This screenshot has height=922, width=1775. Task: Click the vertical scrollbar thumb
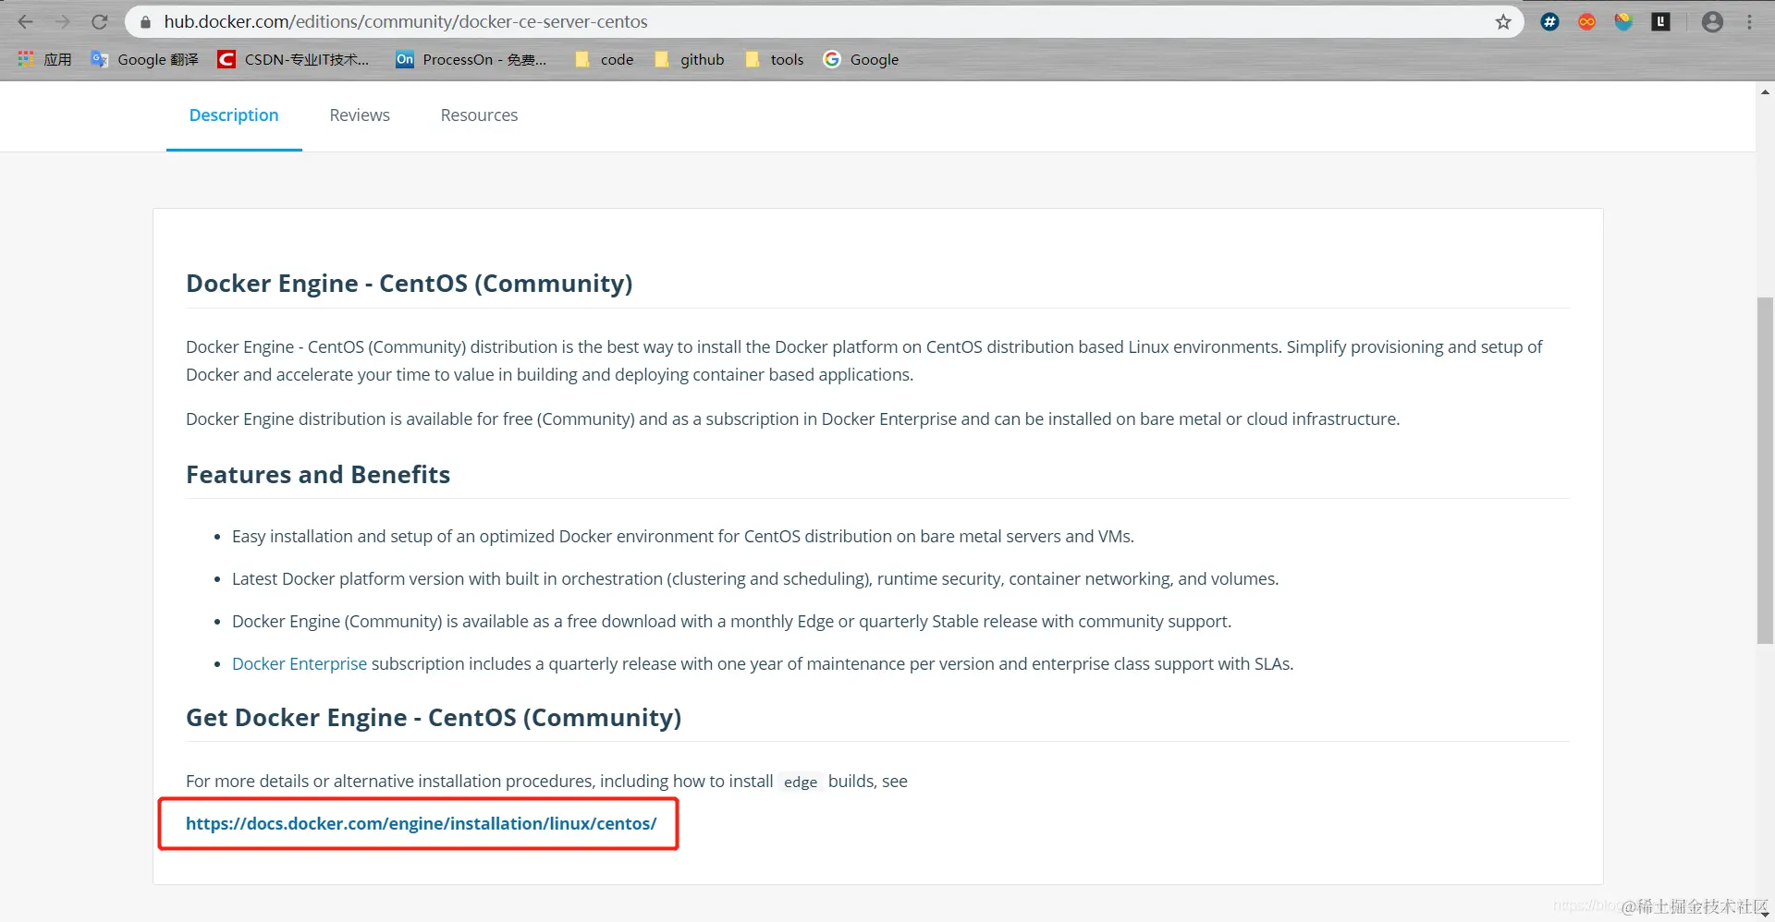pos(1765,471)
